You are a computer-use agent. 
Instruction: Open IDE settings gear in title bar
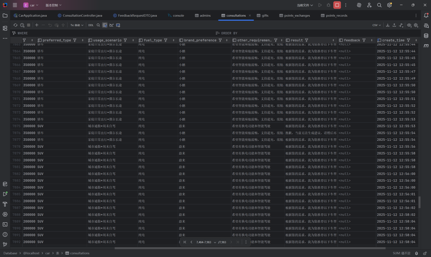389,5
